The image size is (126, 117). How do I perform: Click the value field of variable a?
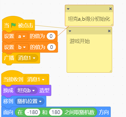(51, 36)
